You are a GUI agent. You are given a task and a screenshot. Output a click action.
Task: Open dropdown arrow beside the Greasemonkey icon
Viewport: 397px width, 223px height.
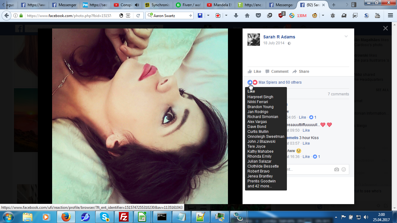[x=323, y=15]
